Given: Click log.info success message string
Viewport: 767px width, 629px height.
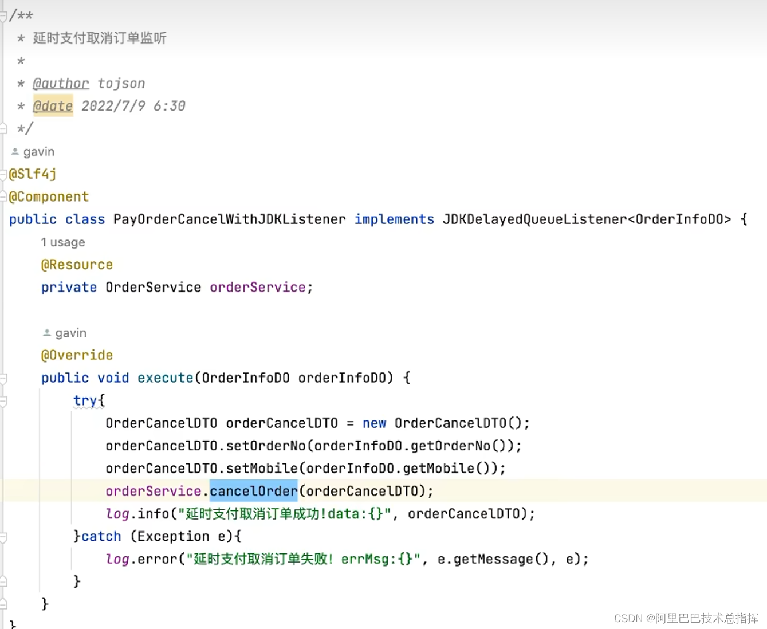Looking at the screenshot, I should 285,514.
